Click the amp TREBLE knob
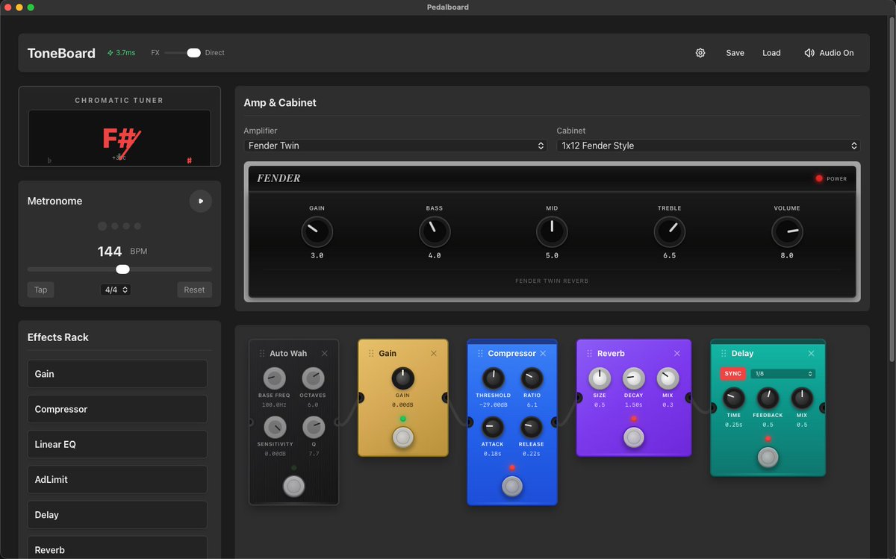896x559 pixels. pos(669,232)
